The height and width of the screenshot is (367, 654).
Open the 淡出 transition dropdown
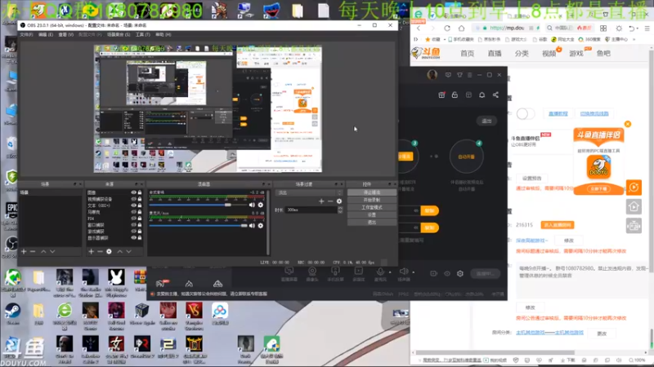tap(309, 192)
